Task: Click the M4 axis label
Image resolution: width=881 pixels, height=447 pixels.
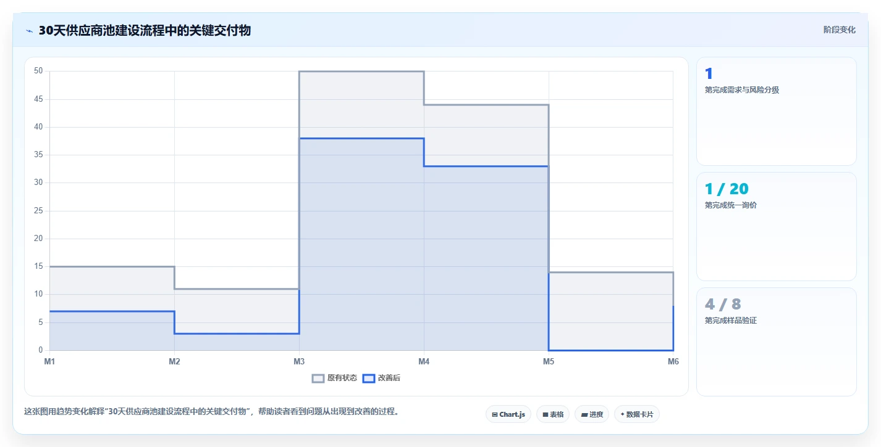Action: tap(424, 362)
